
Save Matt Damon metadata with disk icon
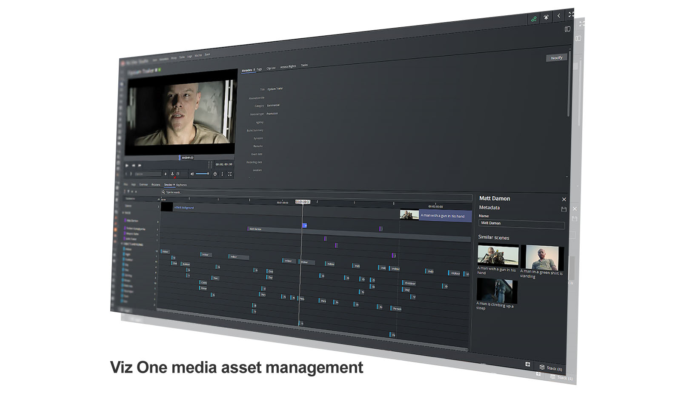pyautogui.click(x=564, y=209)
